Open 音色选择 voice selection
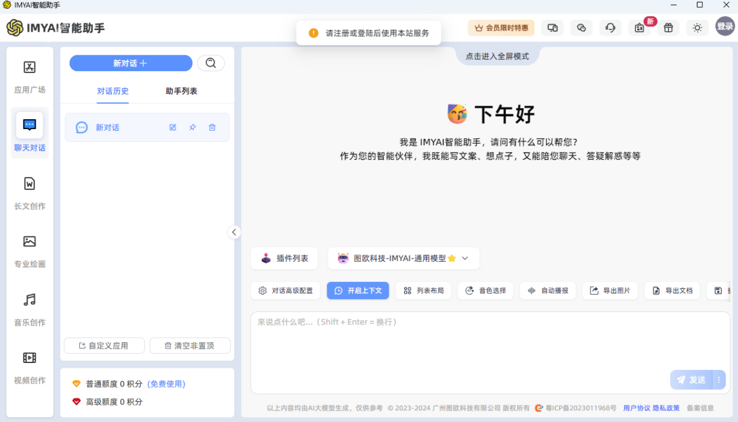The image size is (738, 422). pyautogui.click(x=486, y=291)
